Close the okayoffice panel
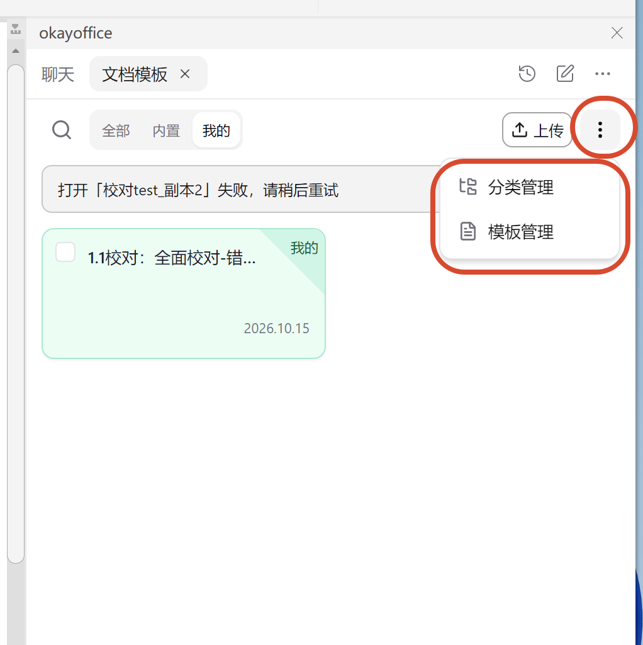643x645 pixels. 617,33
